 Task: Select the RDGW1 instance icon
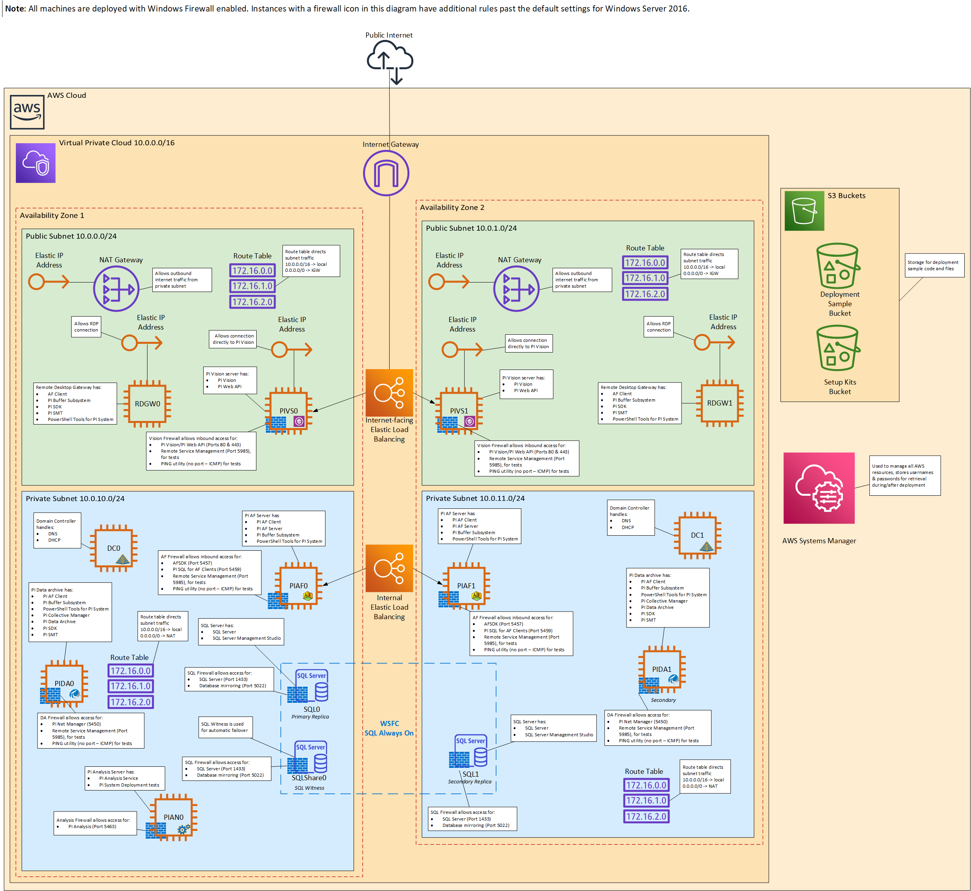[x=719, y=403]
